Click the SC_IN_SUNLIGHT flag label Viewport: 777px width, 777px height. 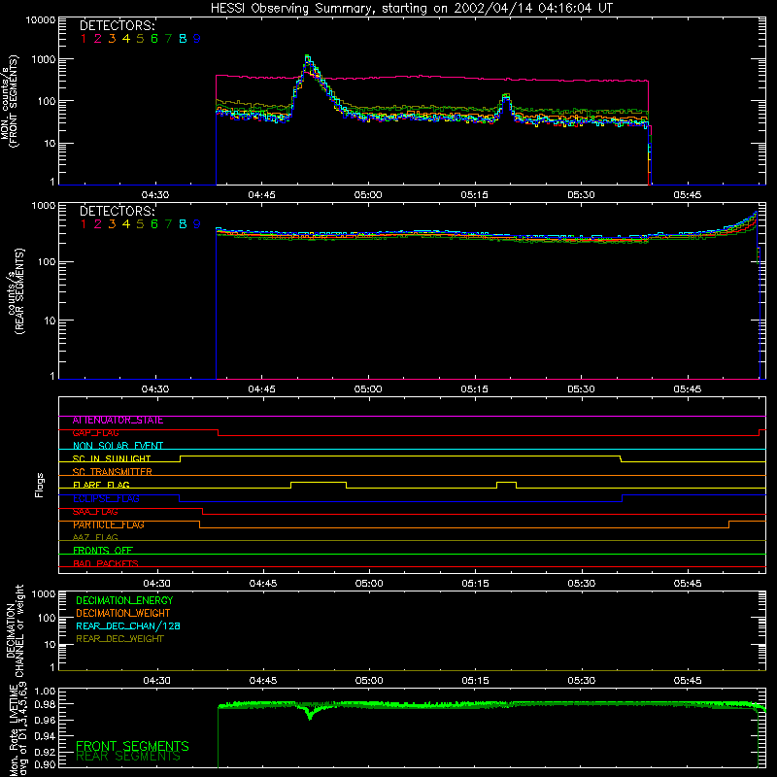[x=112, y=458]
